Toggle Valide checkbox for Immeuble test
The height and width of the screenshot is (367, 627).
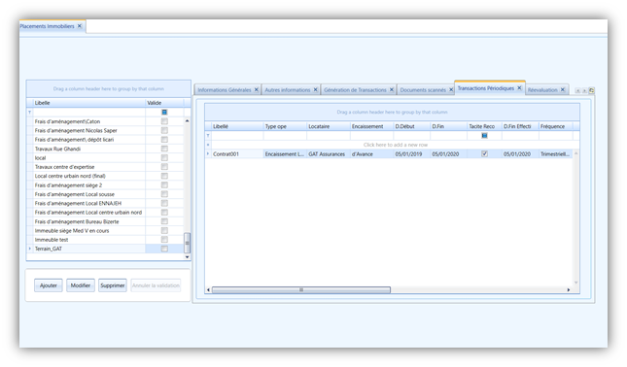[x=164, y=240]
